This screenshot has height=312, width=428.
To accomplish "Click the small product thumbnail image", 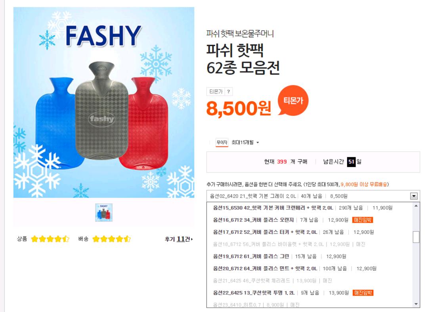I will click(x=104, y=212).
